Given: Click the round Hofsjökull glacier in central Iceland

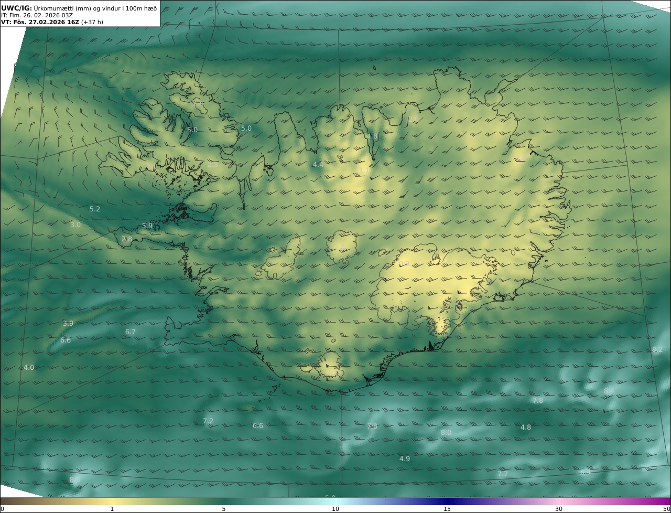Looking at the screenshot, I should (342, 247).
